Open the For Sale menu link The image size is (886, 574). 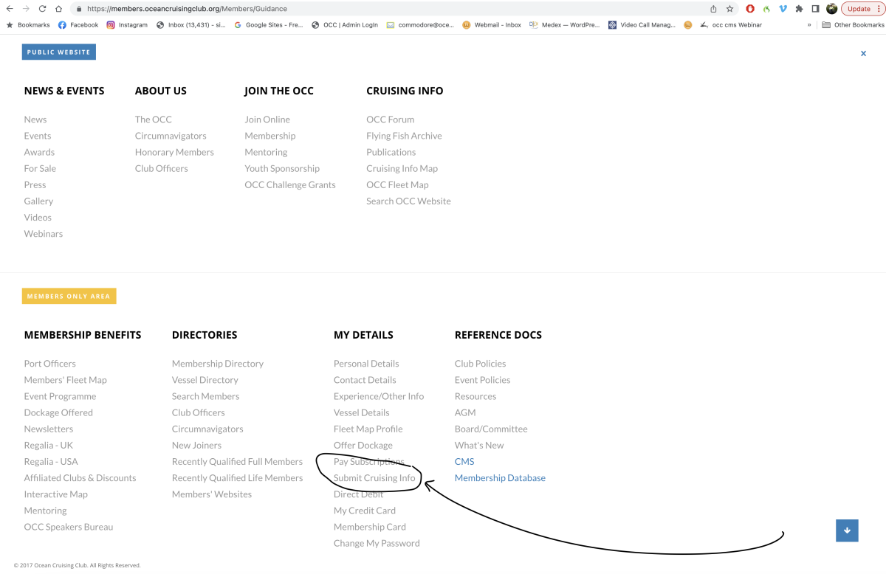[40, 168]
